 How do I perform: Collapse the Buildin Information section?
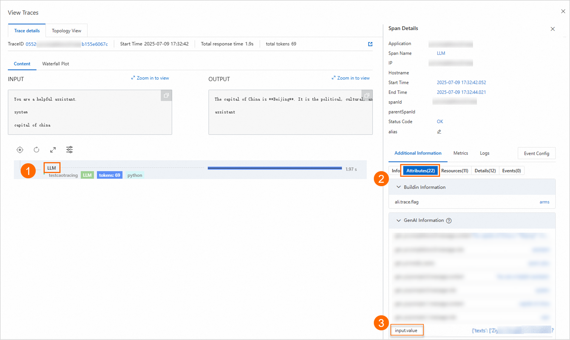pyautogui.click(x=399, y=187)
